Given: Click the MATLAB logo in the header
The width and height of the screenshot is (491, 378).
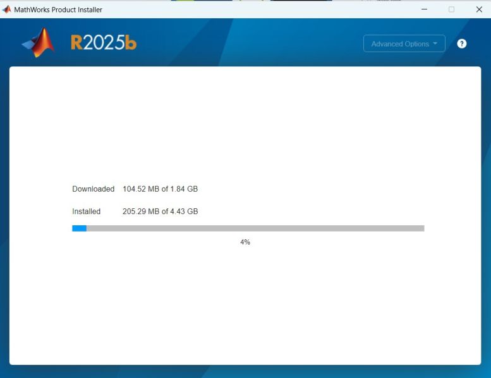Looking at the screenshot, I should click(39, 42).
